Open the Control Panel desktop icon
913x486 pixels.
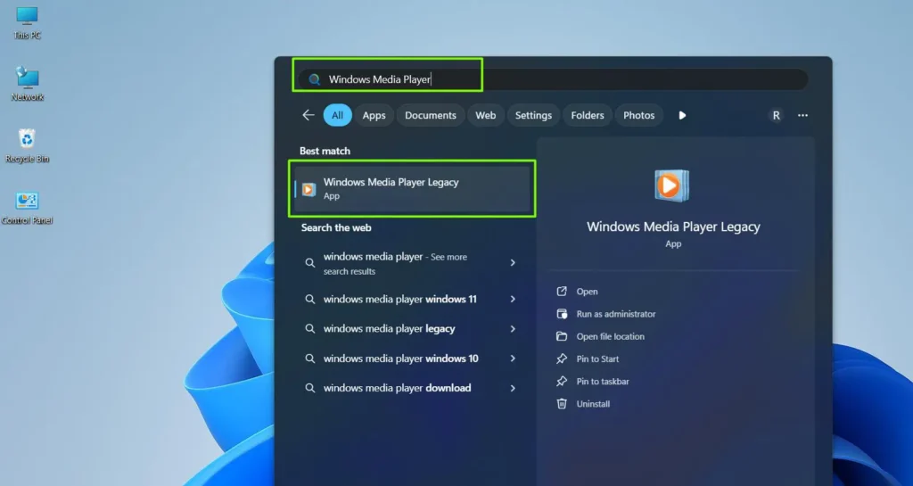pos(27,208)
